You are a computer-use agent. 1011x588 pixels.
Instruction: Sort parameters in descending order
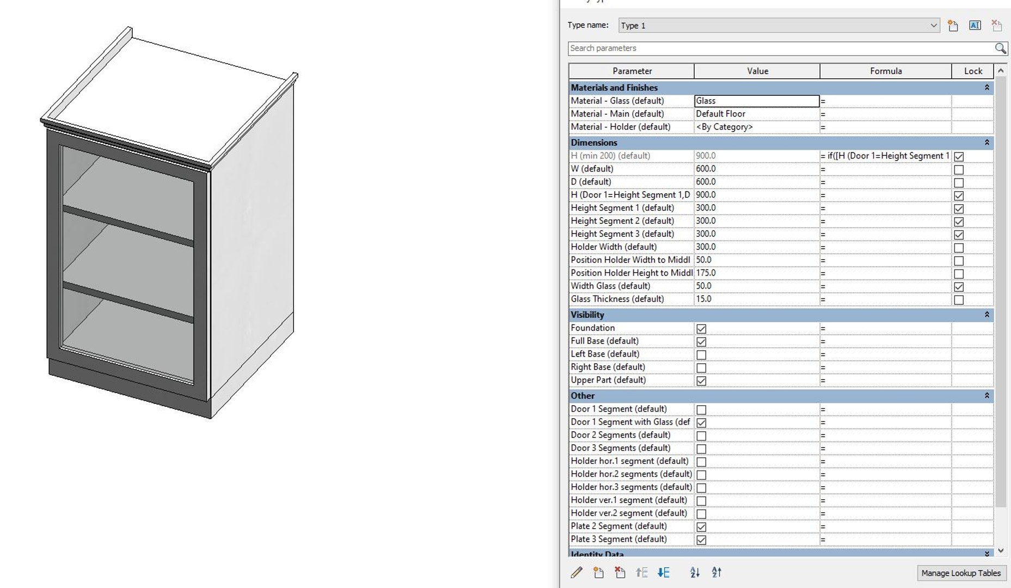[x=716, y=572]
